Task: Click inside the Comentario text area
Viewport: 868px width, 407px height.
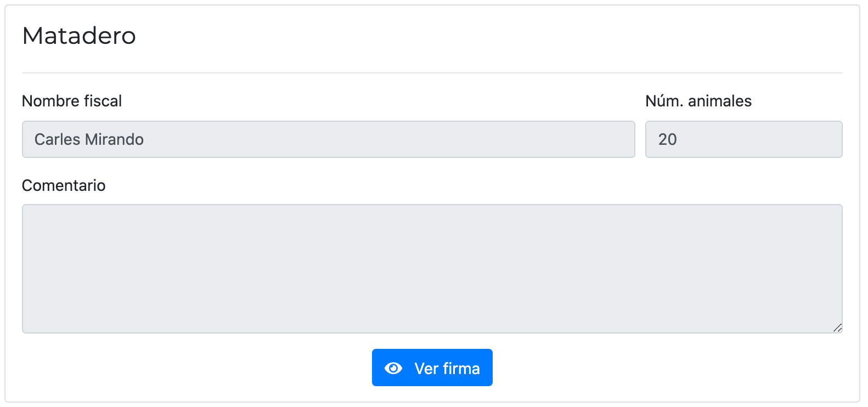Action: (432, 269)
